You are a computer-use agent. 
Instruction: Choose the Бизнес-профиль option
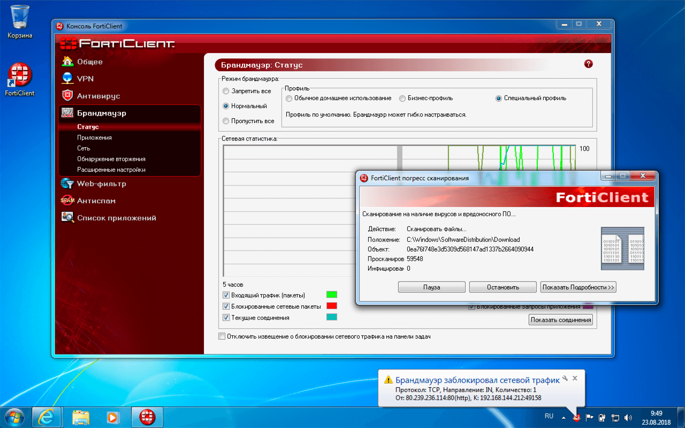(402, 98)
